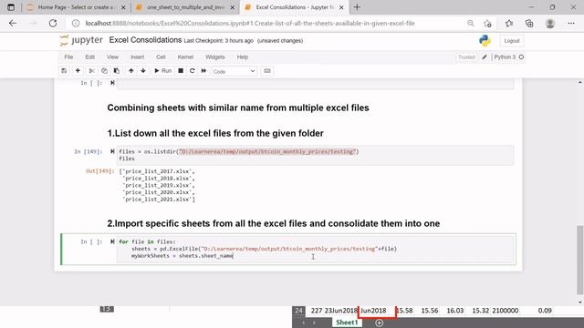Open a new browser tab
584x328 pixels.
(357, 7)
